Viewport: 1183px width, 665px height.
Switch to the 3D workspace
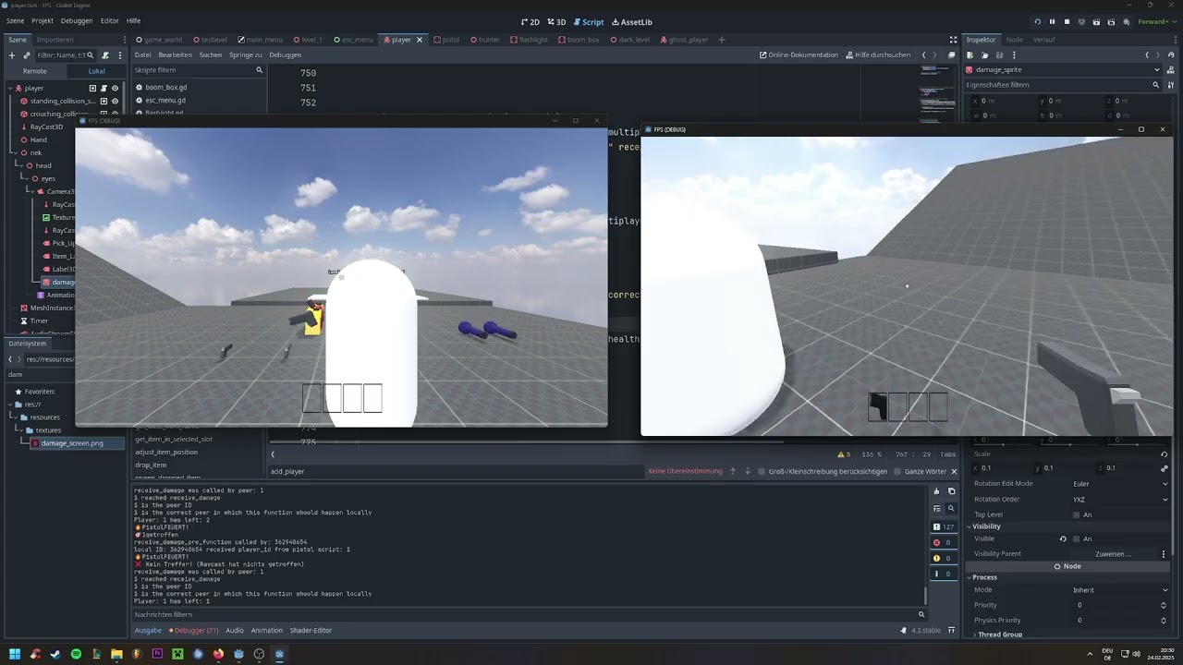point(556,21)
